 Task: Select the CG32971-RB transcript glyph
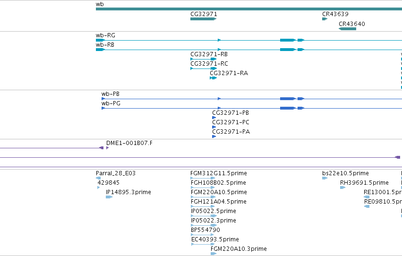(x=204, y=59)
